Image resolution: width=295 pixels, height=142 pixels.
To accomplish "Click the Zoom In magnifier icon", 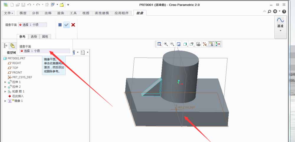I will pos(166,44).
